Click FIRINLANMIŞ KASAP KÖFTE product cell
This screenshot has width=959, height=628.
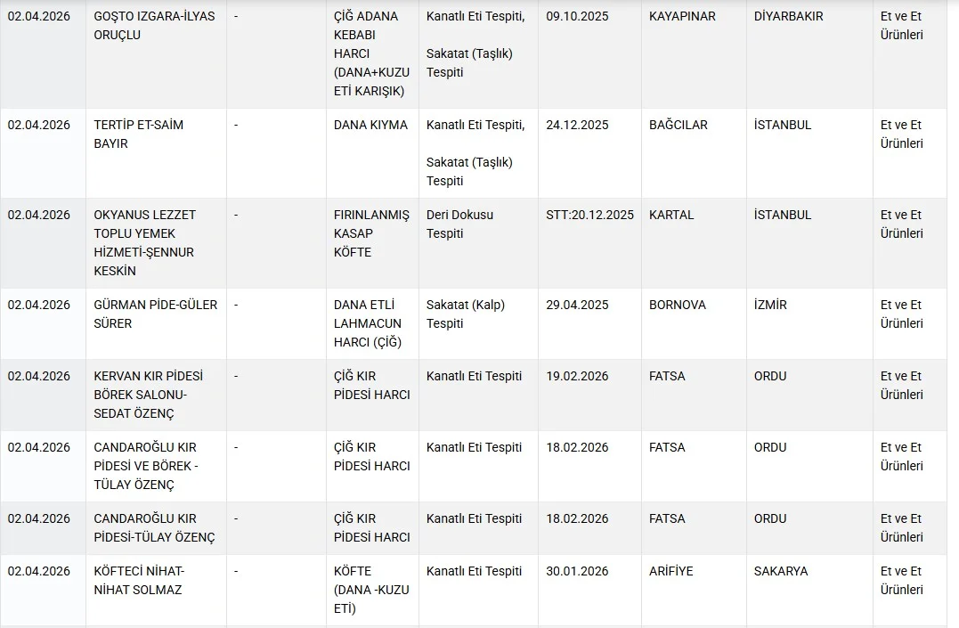click(x=371, y=233)
